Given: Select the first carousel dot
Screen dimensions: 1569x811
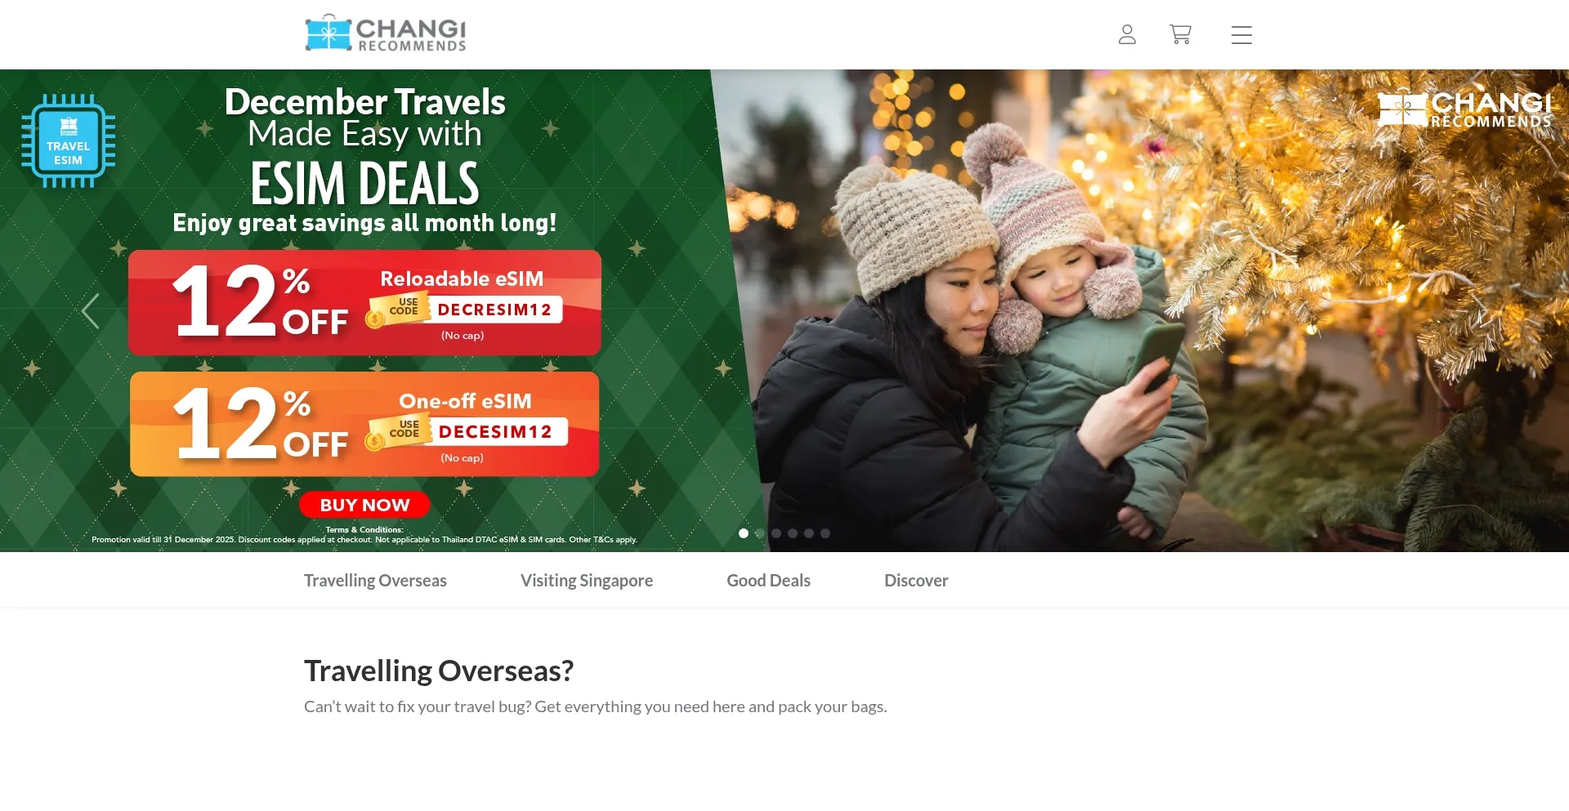Looking at the screenshot, I should point(744,533).
